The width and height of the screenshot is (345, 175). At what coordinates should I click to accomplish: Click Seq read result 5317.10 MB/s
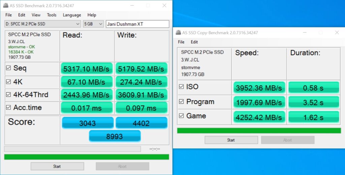(87, 69)
